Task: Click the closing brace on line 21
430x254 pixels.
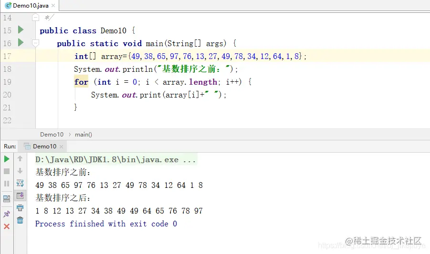Action: coord(75,107)
